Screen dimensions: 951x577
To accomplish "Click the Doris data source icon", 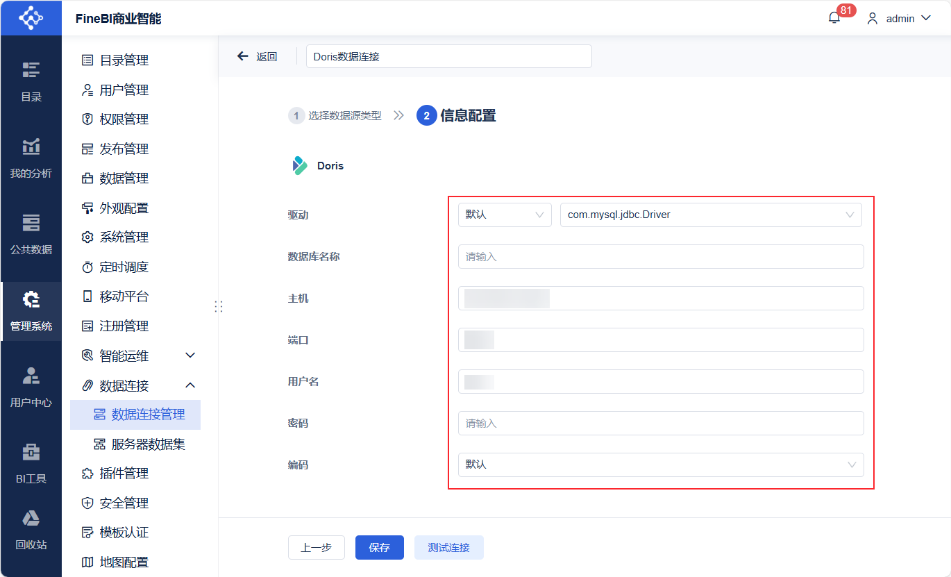I will pyautogui.click(x=298, y=165).
